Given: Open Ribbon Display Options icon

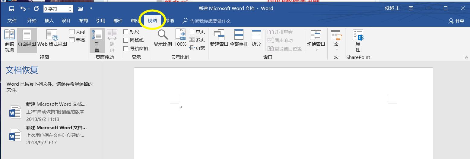Looking at the screenshot, I should [x=411, y=8].
